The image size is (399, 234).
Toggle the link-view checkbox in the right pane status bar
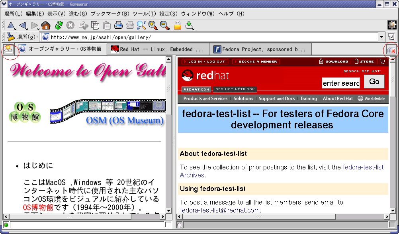pyautogui.click(x=392, y=225)
